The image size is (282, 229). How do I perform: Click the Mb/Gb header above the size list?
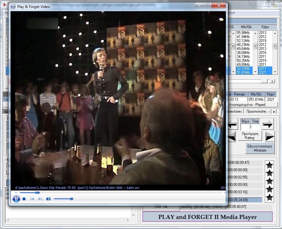pyautogui.click(x=246, y=27)
